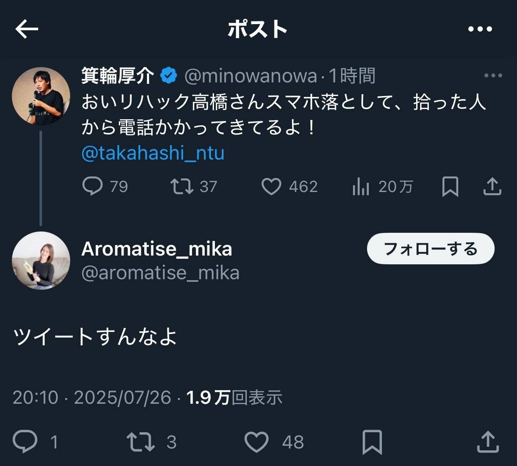Image resolution: width=517 pixels, height=466 pixels.
Task: Repost Aromatise_mika's post with 3 reposts
Action: [x=140, y=442]
